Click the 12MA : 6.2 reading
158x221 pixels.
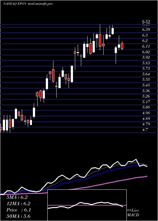coord(18,204)
